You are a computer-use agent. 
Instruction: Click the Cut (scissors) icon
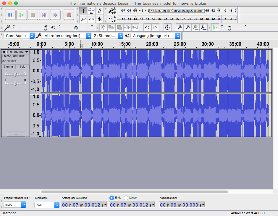[103, 27]
